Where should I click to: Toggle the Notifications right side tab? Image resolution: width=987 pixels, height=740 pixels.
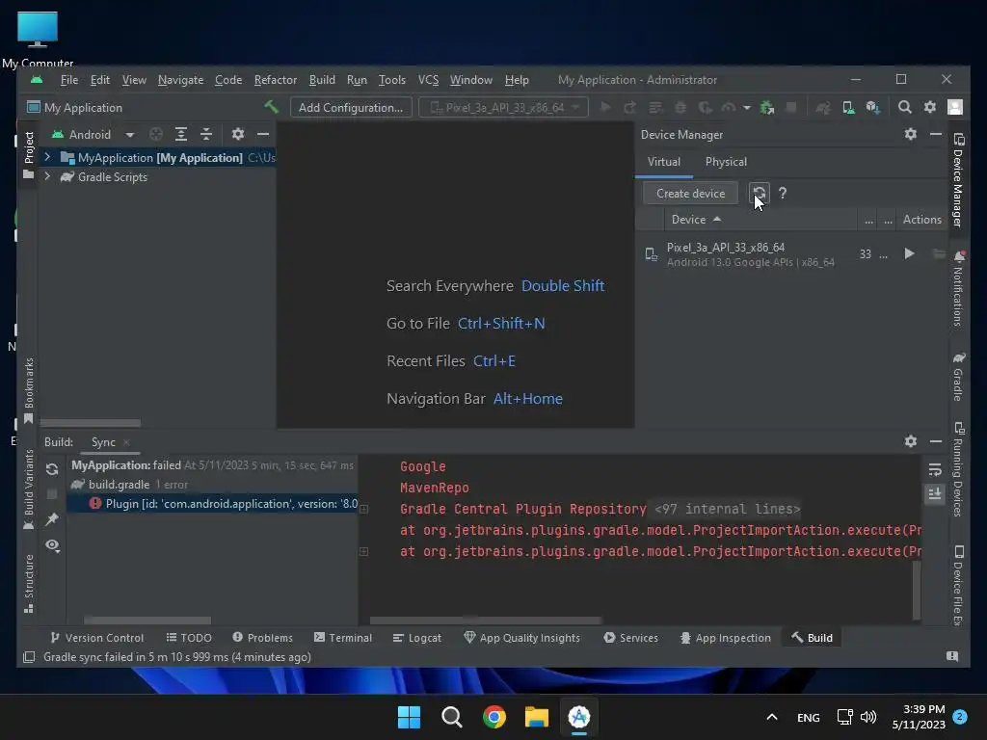(x=958, y=288)
